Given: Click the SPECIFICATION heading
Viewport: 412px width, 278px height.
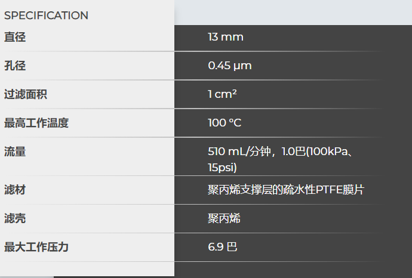Looking at the screenshot, I should pyautogui.click(x=46, y=16).
